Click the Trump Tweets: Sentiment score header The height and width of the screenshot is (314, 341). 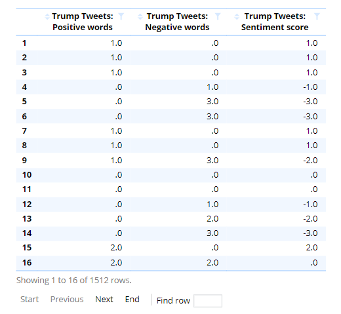(275, 22)
